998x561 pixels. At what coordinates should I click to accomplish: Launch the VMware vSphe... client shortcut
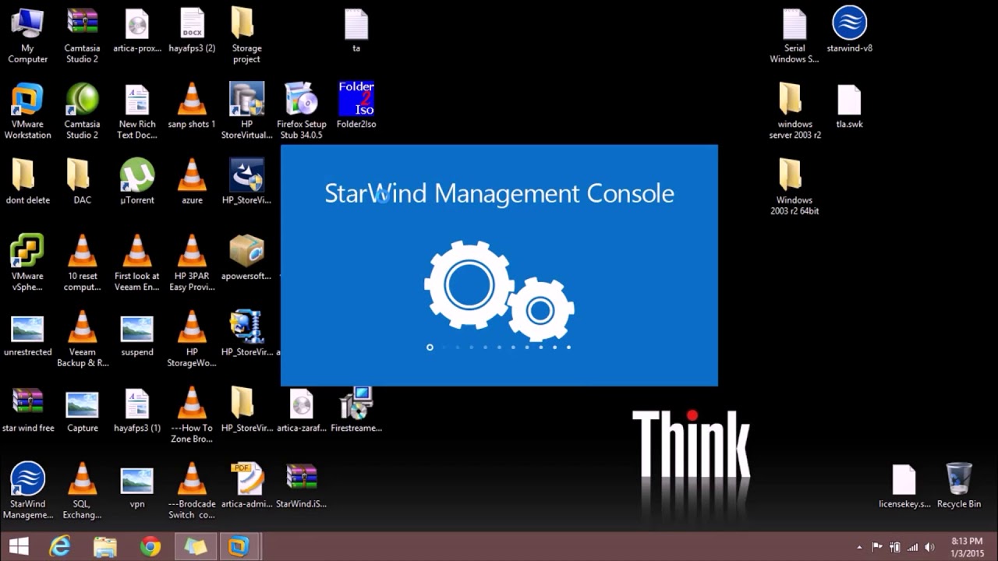[x=27, y=263]
